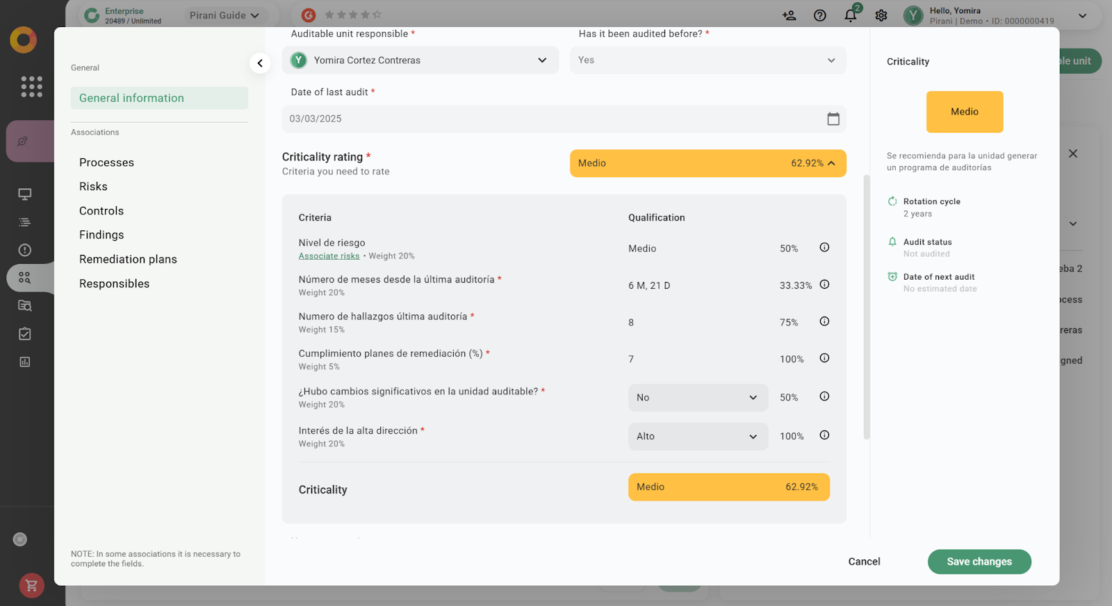Open Interés de la alta dirección Alto dropdown
1112x606 pixels.
point(698,437)
